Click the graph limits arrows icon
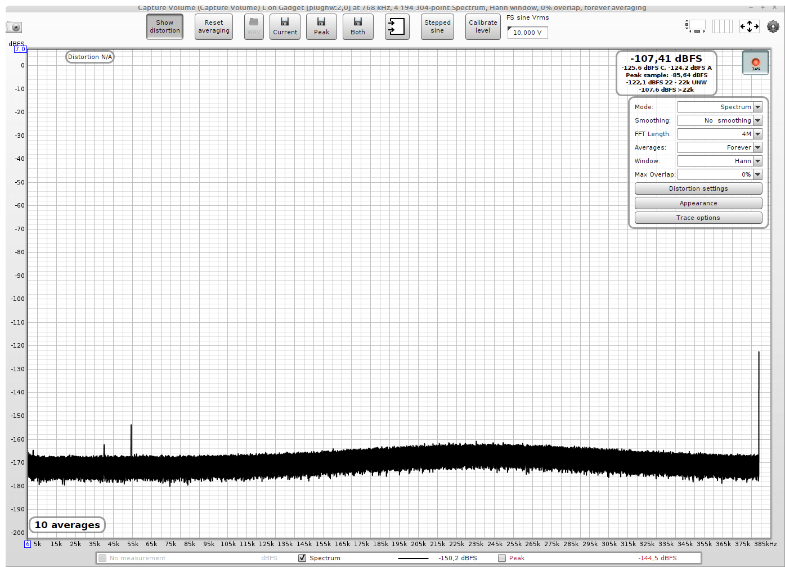The width and height of the screenshot is (785, 567). click(750, 26)
